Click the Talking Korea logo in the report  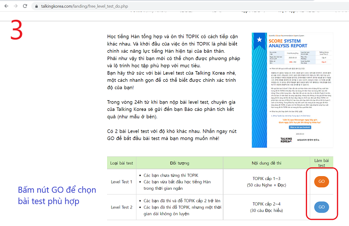(286, 140)
